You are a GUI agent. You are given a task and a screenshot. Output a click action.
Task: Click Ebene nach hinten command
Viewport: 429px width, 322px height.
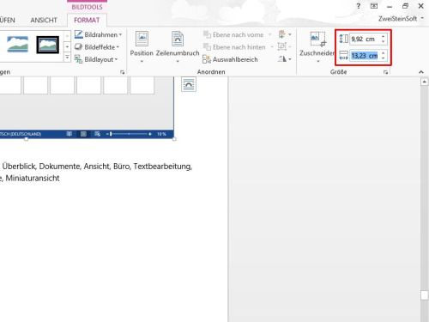pos(234,47)
